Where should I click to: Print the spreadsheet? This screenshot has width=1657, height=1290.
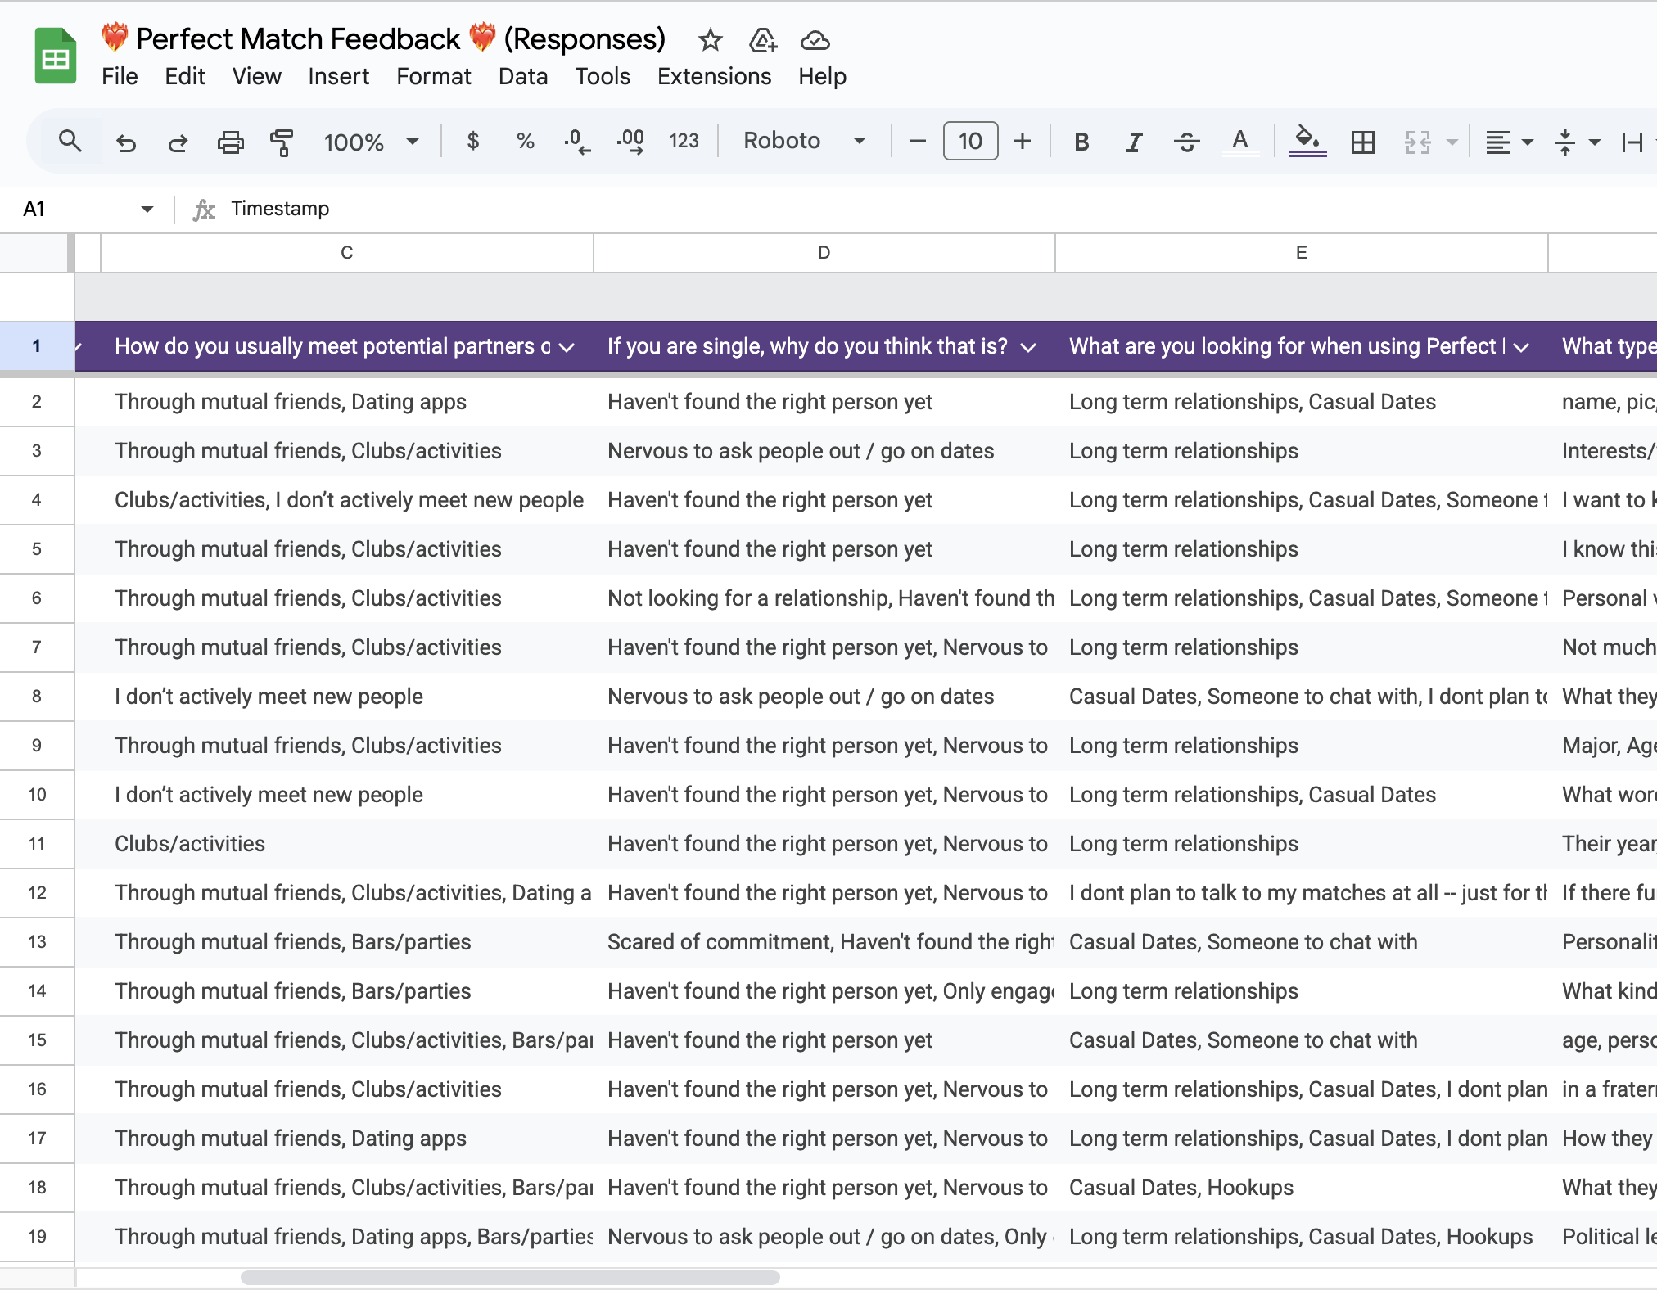(230, 142)
